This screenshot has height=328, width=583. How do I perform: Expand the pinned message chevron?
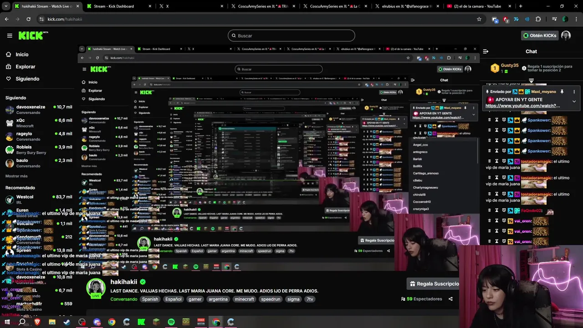point(574,101)
